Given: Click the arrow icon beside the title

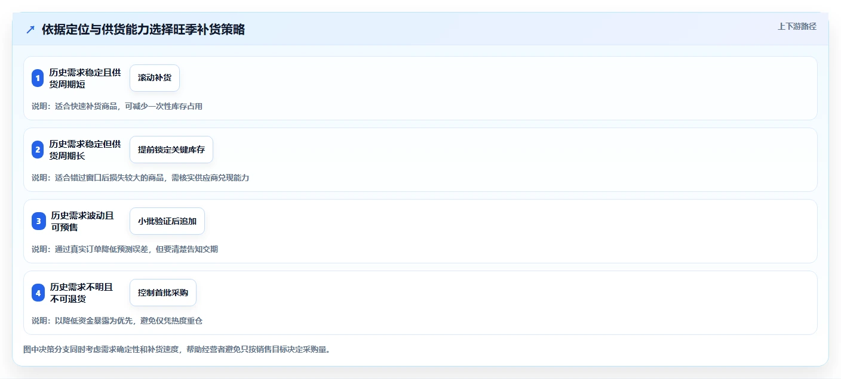Looking at the screenshot, I should click(x=30, y=29).
